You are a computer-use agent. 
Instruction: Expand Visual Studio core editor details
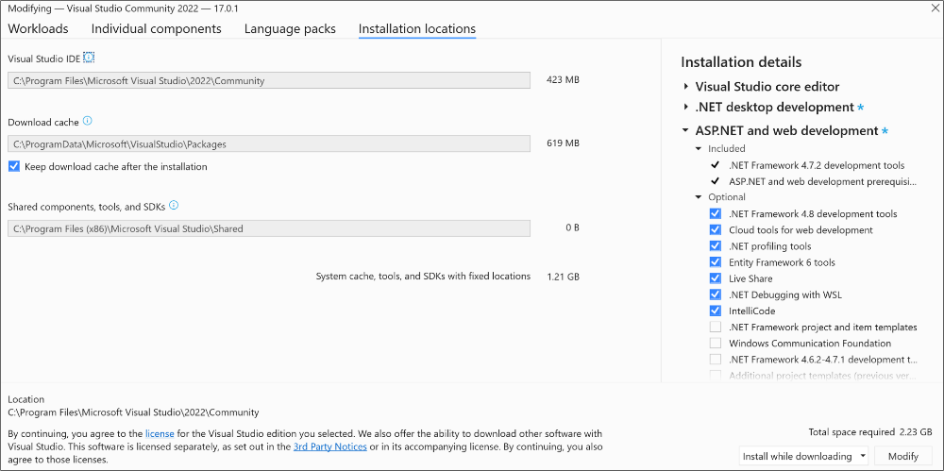coord(685,87)
